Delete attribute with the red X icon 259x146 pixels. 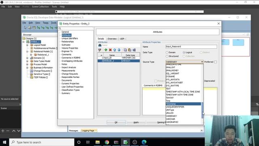click(x=110, y=50)
